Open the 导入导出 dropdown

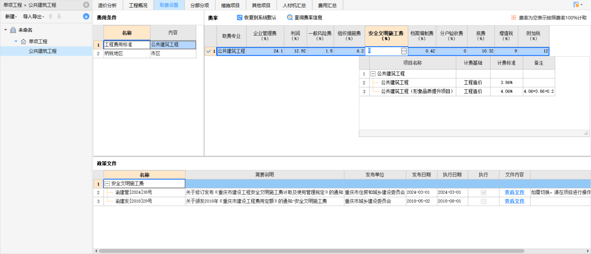tap(34, 17)
